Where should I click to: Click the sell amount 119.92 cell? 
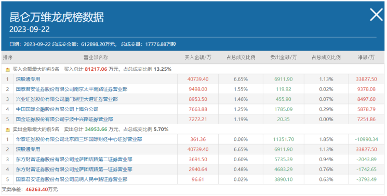283,89
